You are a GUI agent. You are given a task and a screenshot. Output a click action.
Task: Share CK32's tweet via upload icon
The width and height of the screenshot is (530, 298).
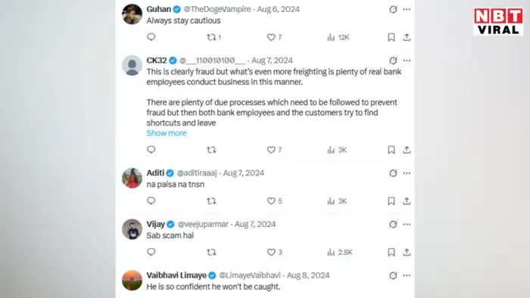tap(407, 150)
